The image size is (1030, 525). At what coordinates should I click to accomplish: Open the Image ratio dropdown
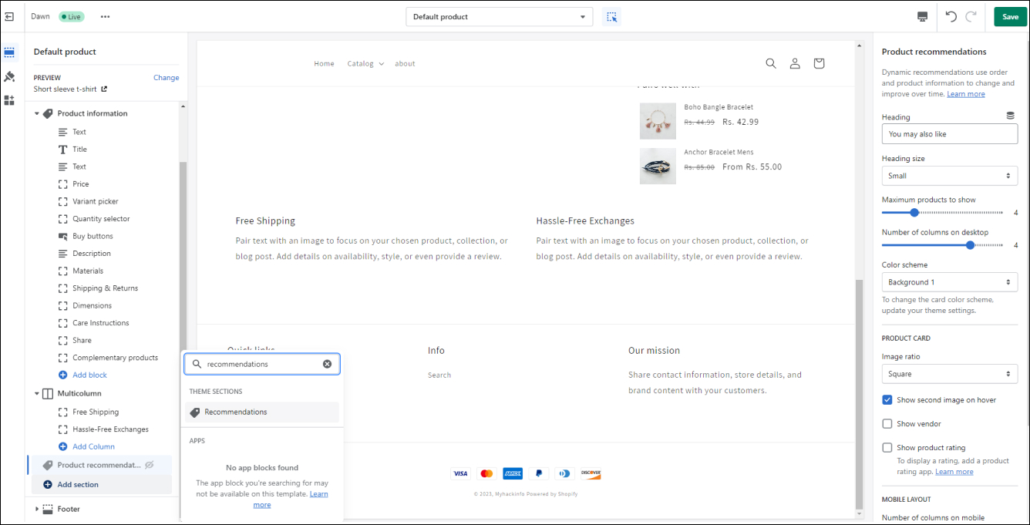[950, 374]
